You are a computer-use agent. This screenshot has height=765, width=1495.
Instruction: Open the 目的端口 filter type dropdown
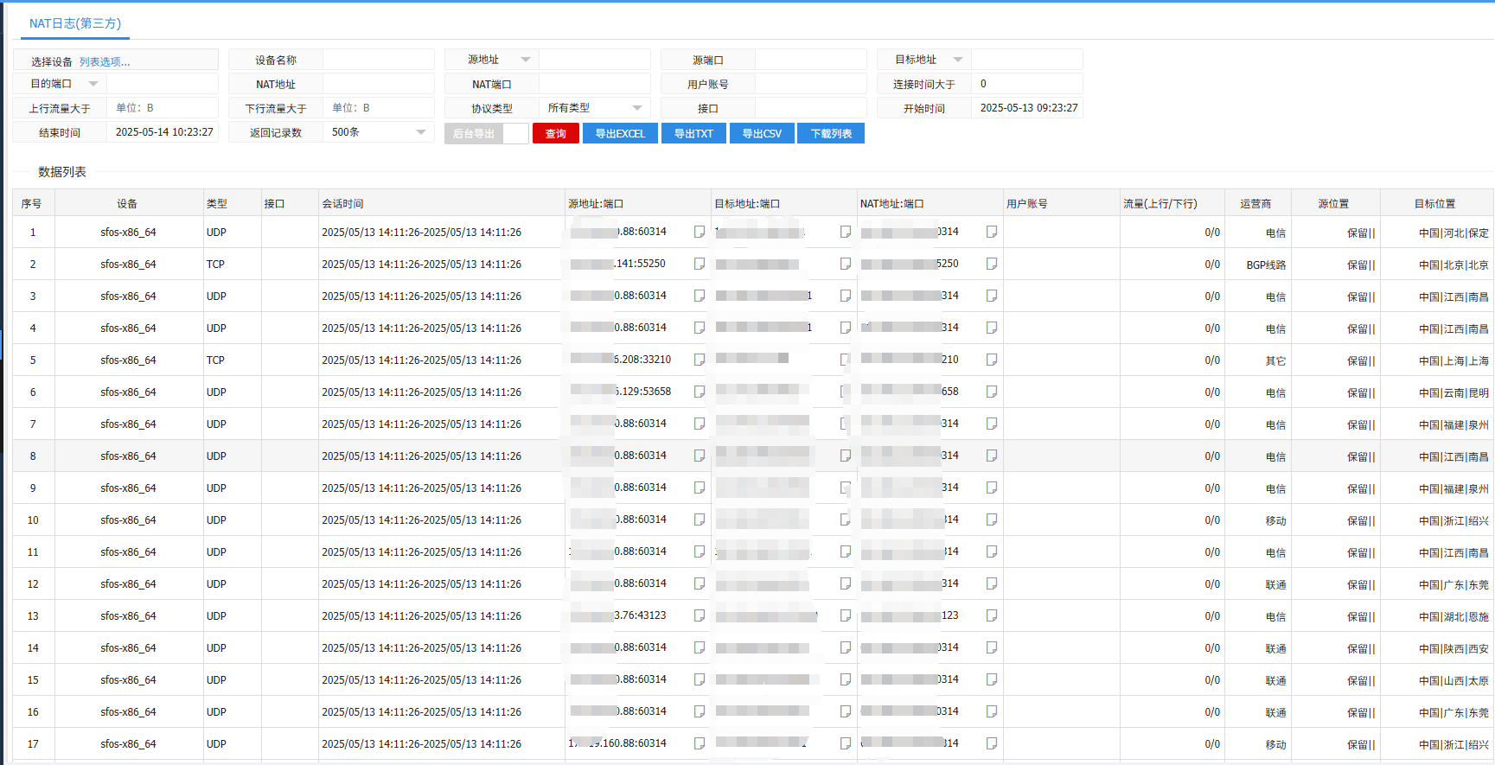[93, 84]
